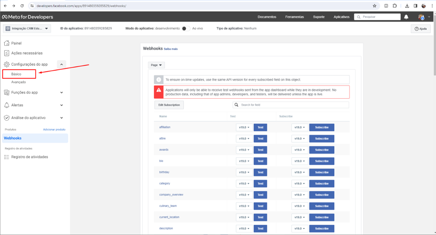Select Avançado under Configurações do app
Screen dimensions: 436x235
(18, 82)
